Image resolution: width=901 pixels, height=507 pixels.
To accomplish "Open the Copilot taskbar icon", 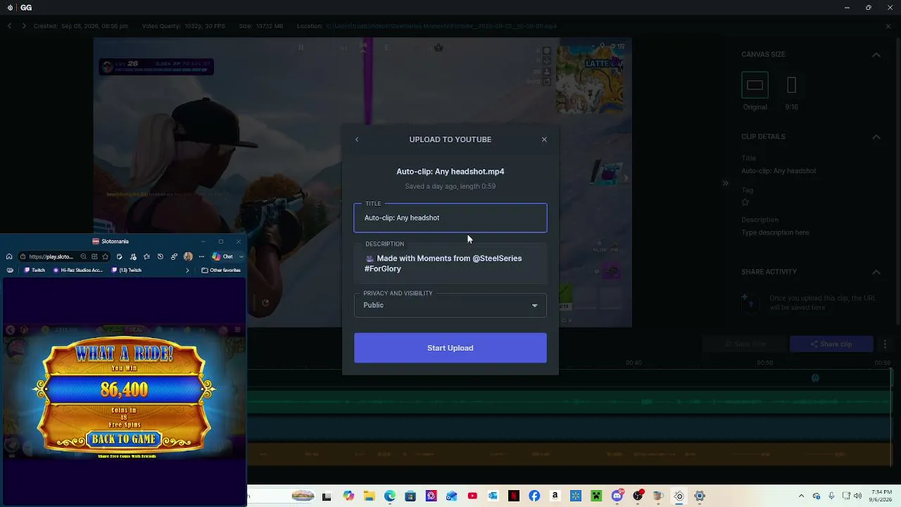I will tap(348, 496).
